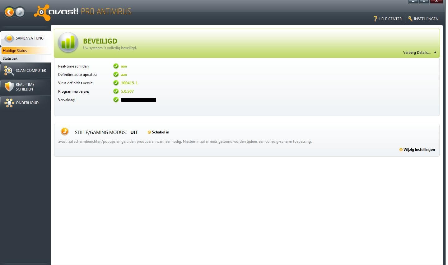Click the Real-time Schilden shield icon
The width and height of the screenshot is (448, 265).
click(9, 86)
